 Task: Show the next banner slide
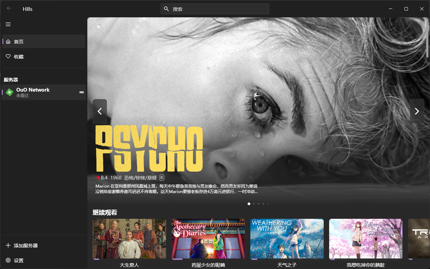417,111
